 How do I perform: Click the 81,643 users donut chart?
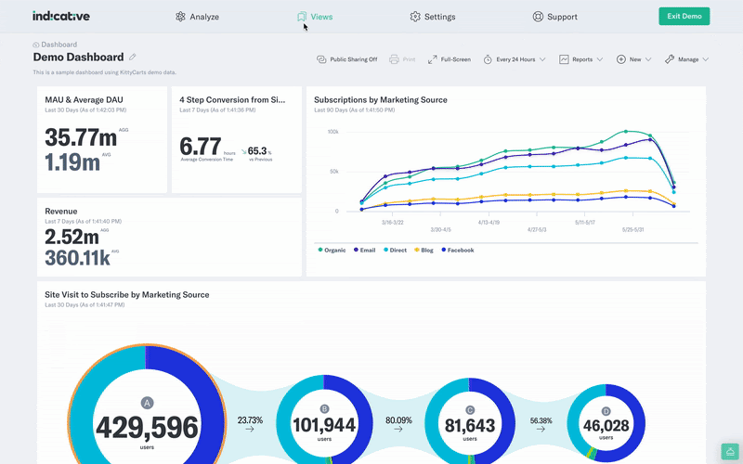(470, 421)
